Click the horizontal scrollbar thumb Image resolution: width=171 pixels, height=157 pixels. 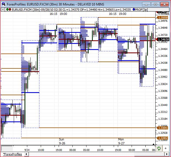(x=150, y=154)
